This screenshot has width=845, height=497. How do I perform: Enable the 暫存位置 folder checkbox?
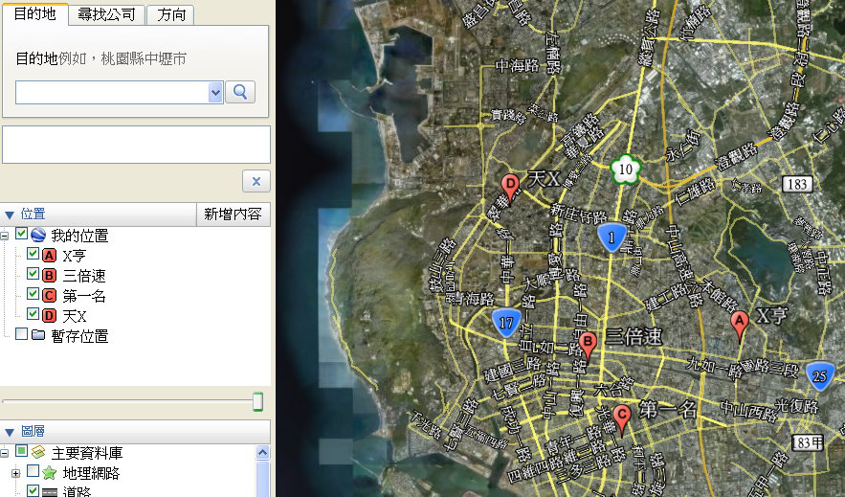click(x=21, y=335)
